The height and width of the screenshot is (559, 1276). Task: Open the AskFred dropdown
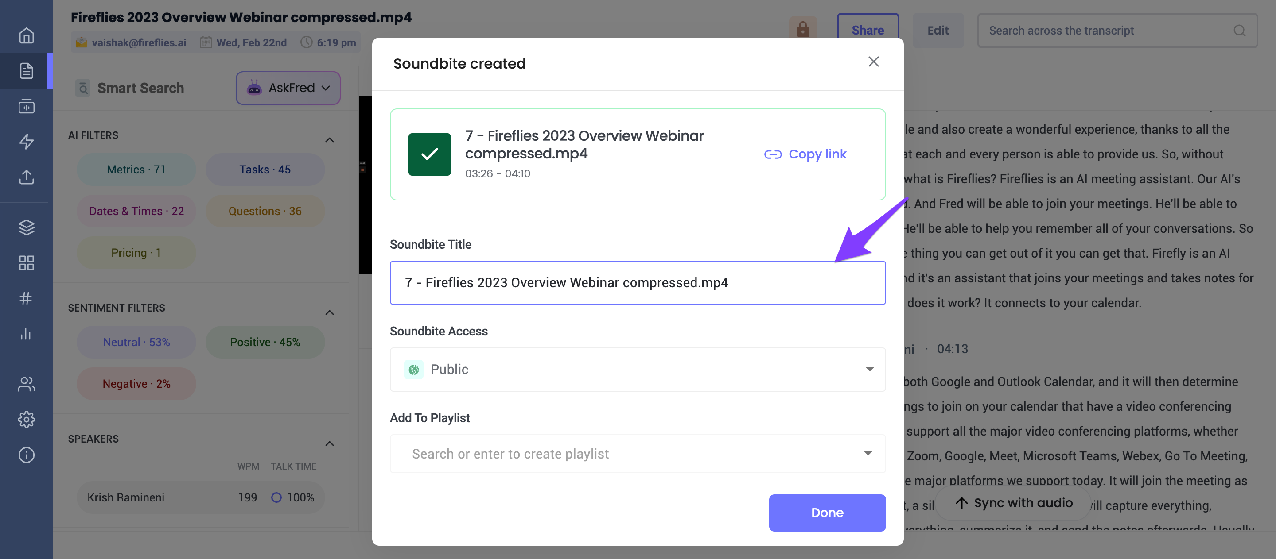pyautogui.click(x=288, y=88)
